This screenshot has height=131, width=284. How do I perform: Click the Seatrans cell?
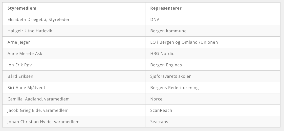(213, 122)
